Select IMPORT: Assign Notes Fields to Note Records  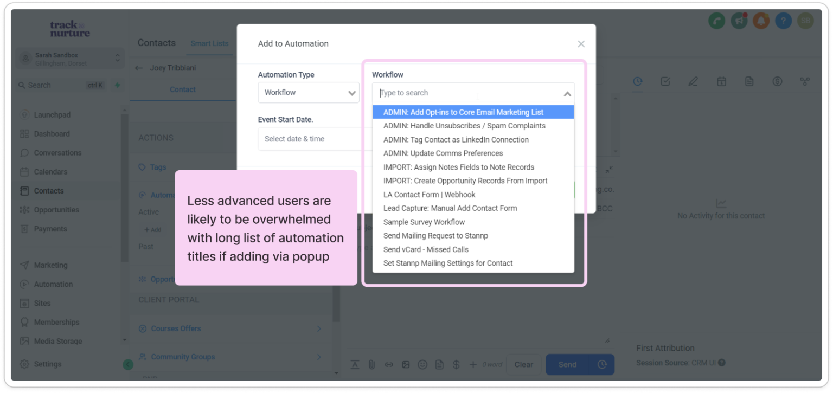click(x=473, y=167)
